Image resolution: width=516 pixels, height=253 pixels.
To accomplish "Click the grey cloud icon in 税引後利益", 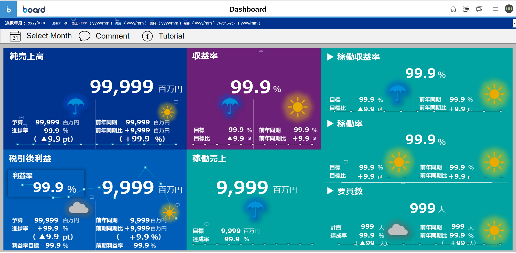I will click(79, 208).
